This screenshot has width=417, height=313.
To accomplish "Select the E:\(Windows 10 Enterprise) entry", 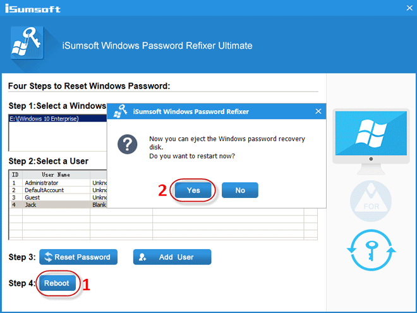I will [58, 118].
